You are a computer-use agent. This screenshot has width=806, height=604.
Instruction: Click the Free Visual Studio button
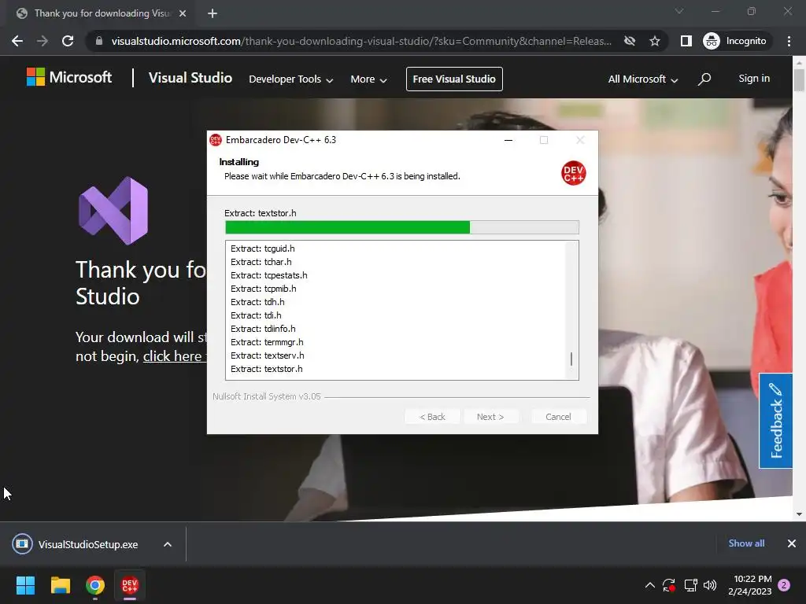click(x=454, y=79)
